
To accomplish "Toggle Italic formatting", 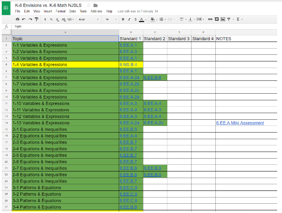I will (x=129, y=19).
